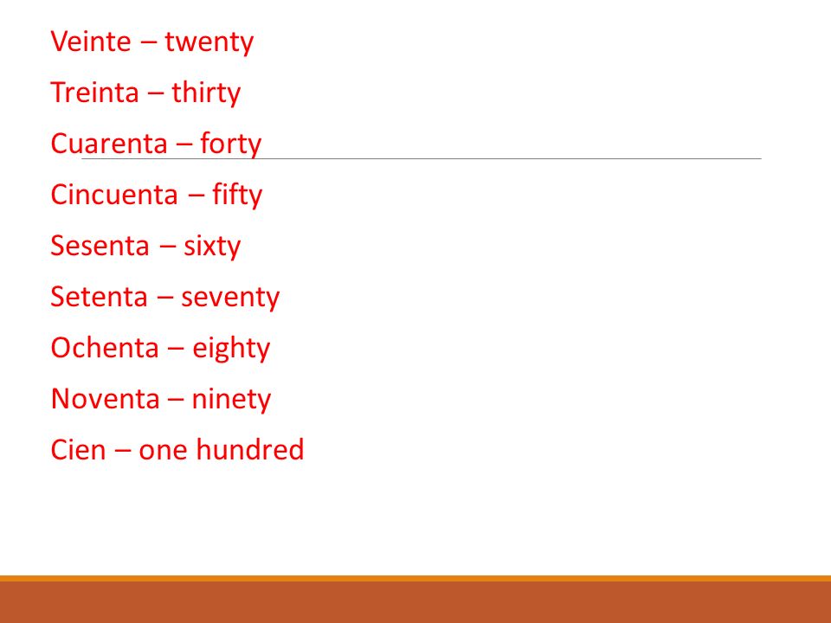Click the word 'twenty'

tap(209, 42)
